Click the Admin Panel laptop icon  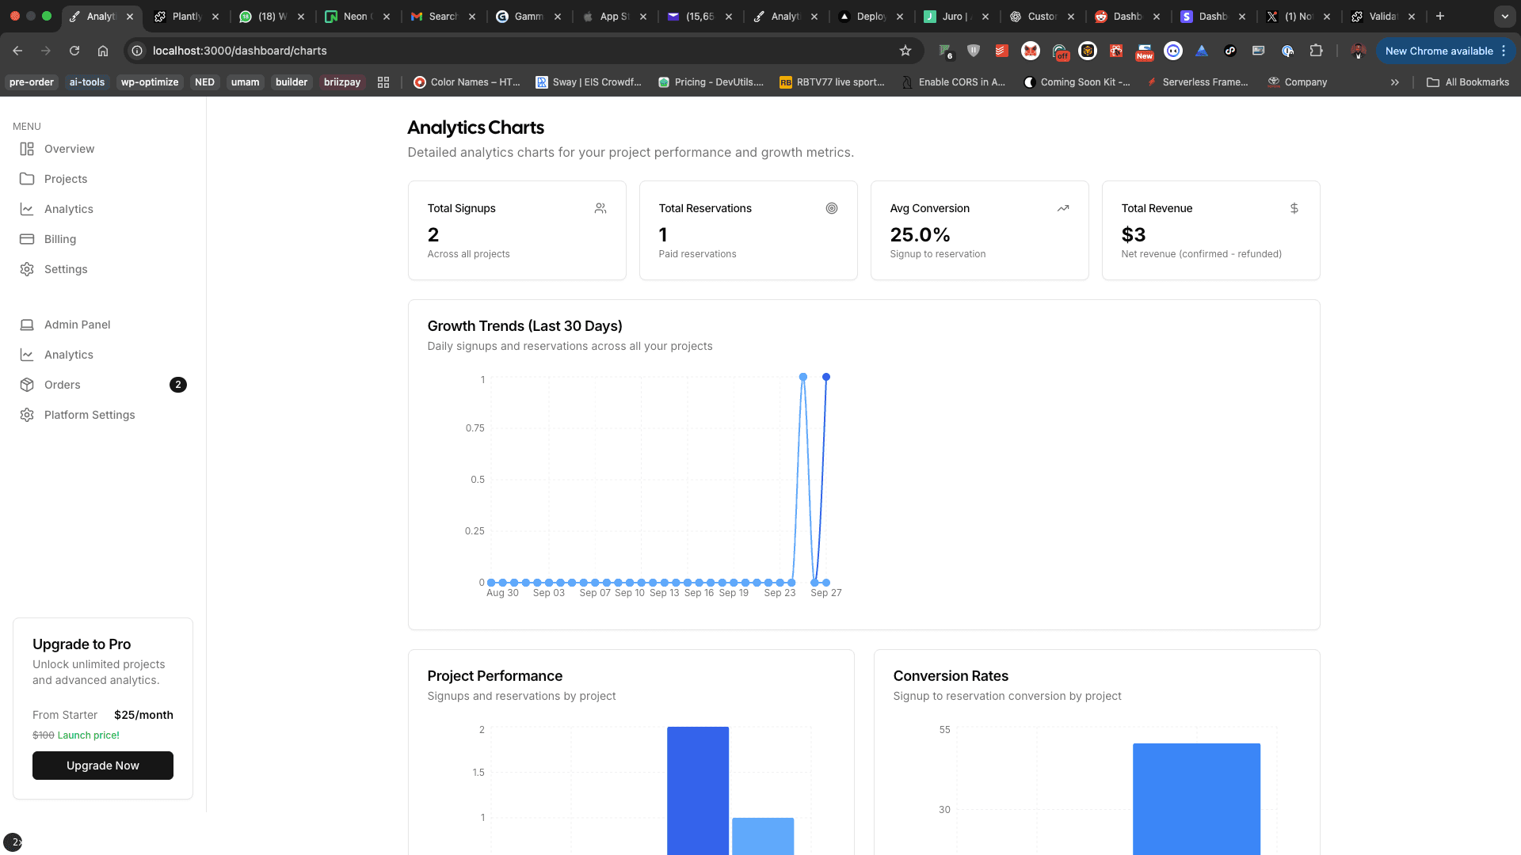[x=27, y=325]
